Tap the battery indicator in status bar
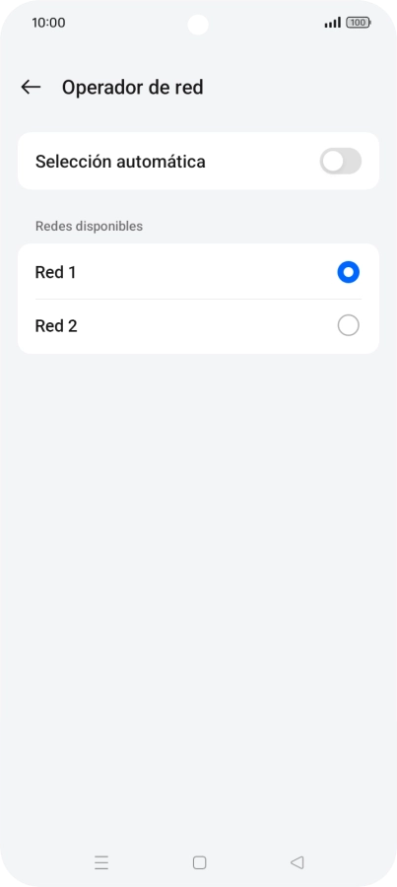The image size is (397, 887). (x=359, y=23)
